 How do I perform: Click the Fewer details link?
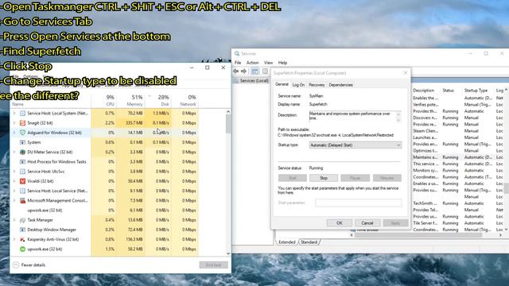point(33,265)
